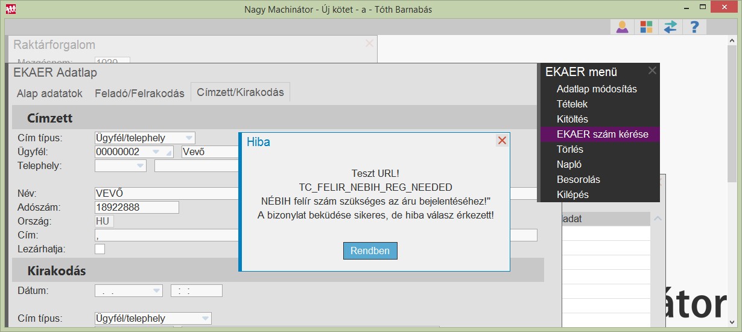
Task: Click the Ország field HU
Action: 104,221
